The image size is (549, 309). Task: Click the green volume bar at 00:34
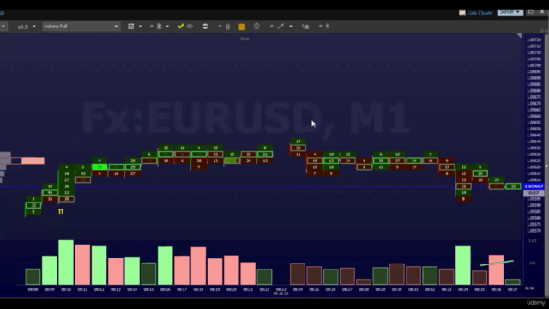coord(463,265)
